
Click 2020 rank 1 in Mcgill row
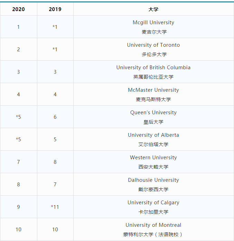18,27
